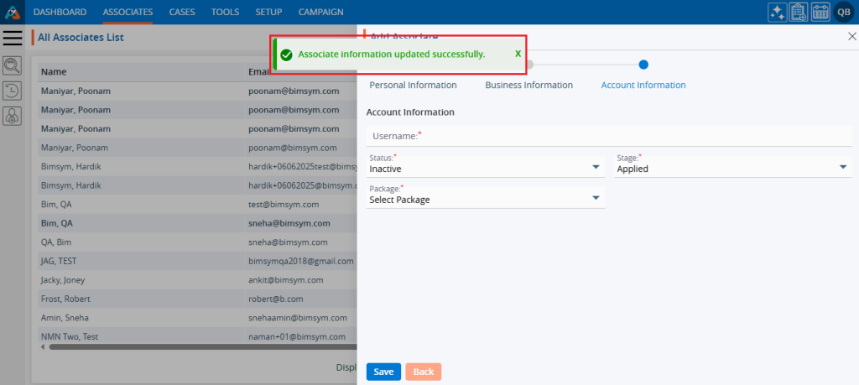Expand the Status dropdown showing Inactive

pos(485,168)
